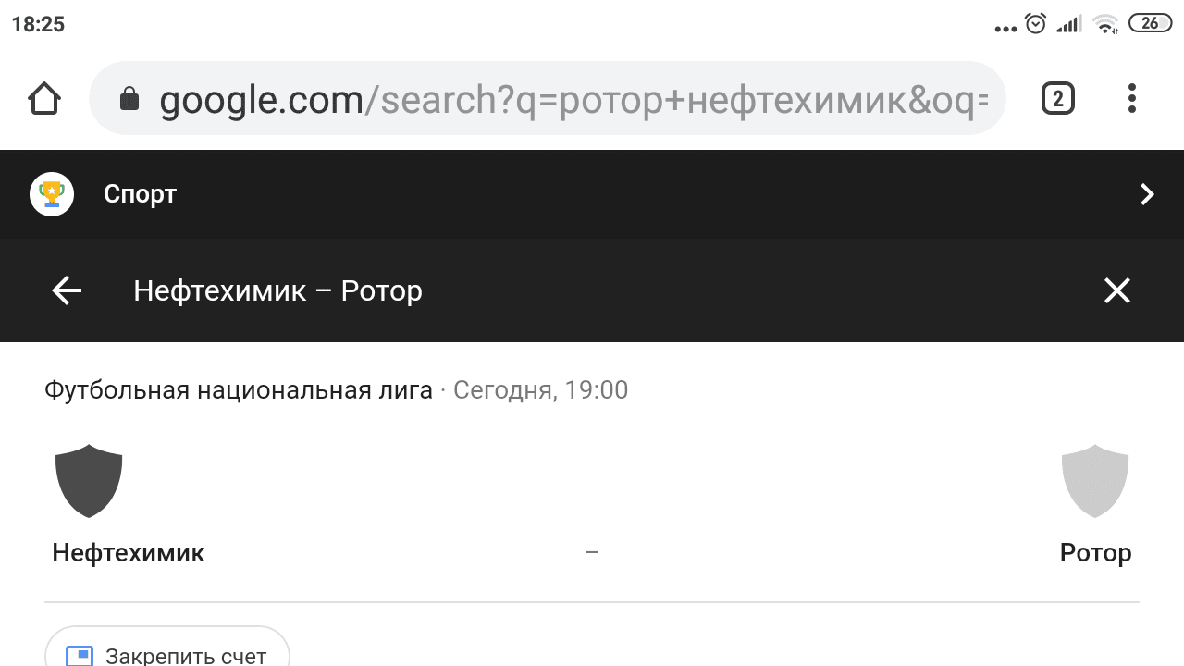Open Chrome's three-dot overflow menu
1184x666 pixels.
1131,98
